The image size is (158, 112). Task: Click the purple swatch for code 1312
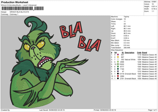click(x=118, y=71)
